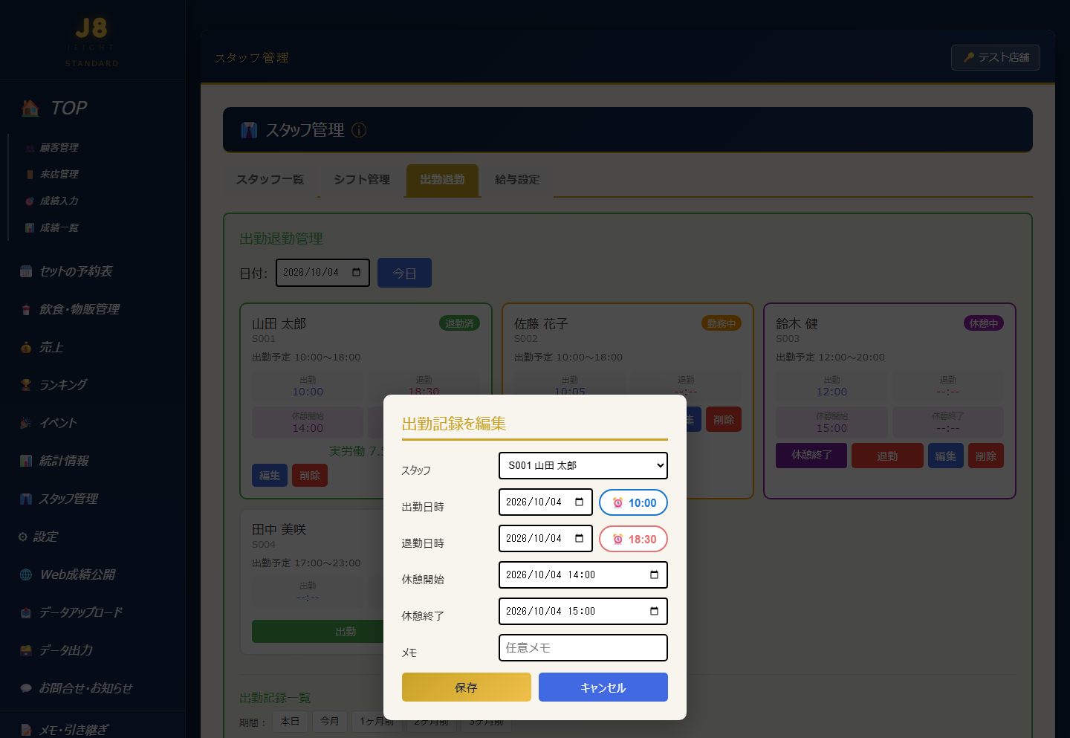Image resolution: width=1070 pixels, height=738 pixels.
Task: Switch to シフト管理 tab
Action: tap(362, 180)
